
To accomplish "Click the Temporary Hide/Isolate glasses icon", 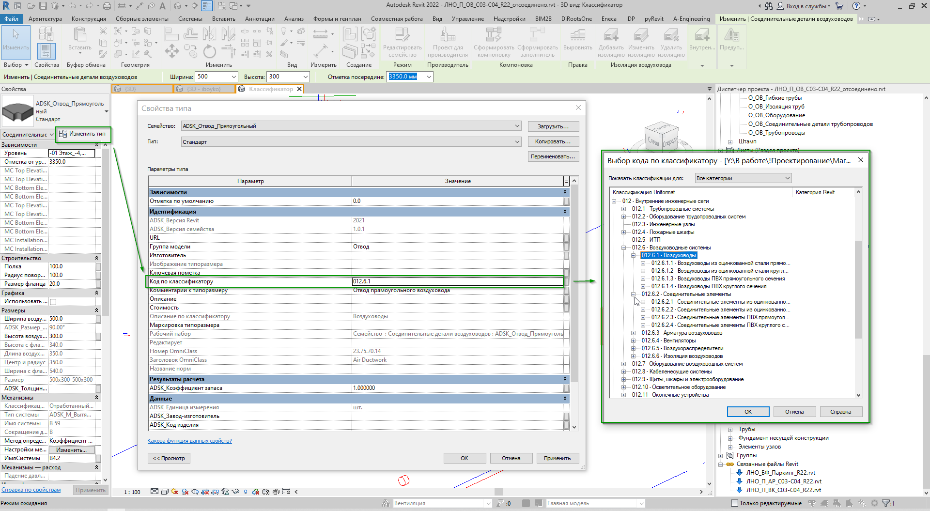I will coord(235,492).
